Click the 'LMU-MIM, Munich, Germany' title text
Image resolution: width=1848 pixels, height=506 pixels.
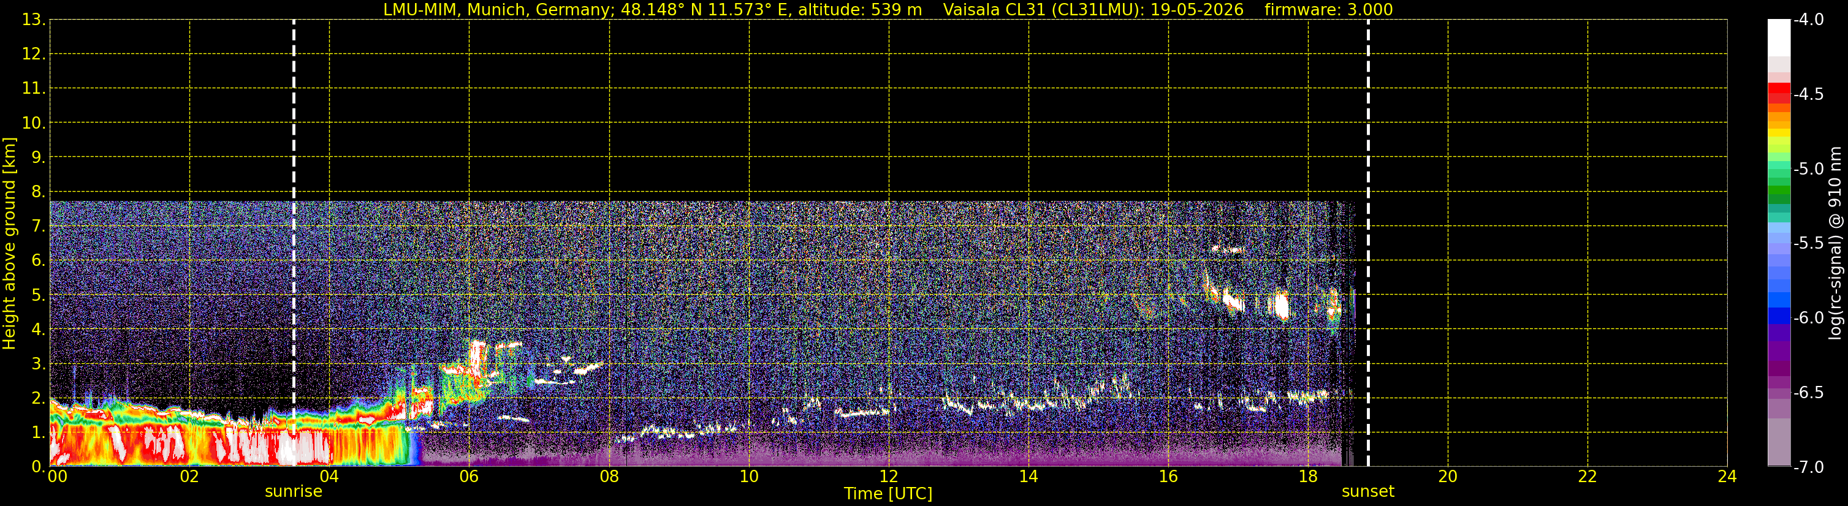click(x=496, y=10)
